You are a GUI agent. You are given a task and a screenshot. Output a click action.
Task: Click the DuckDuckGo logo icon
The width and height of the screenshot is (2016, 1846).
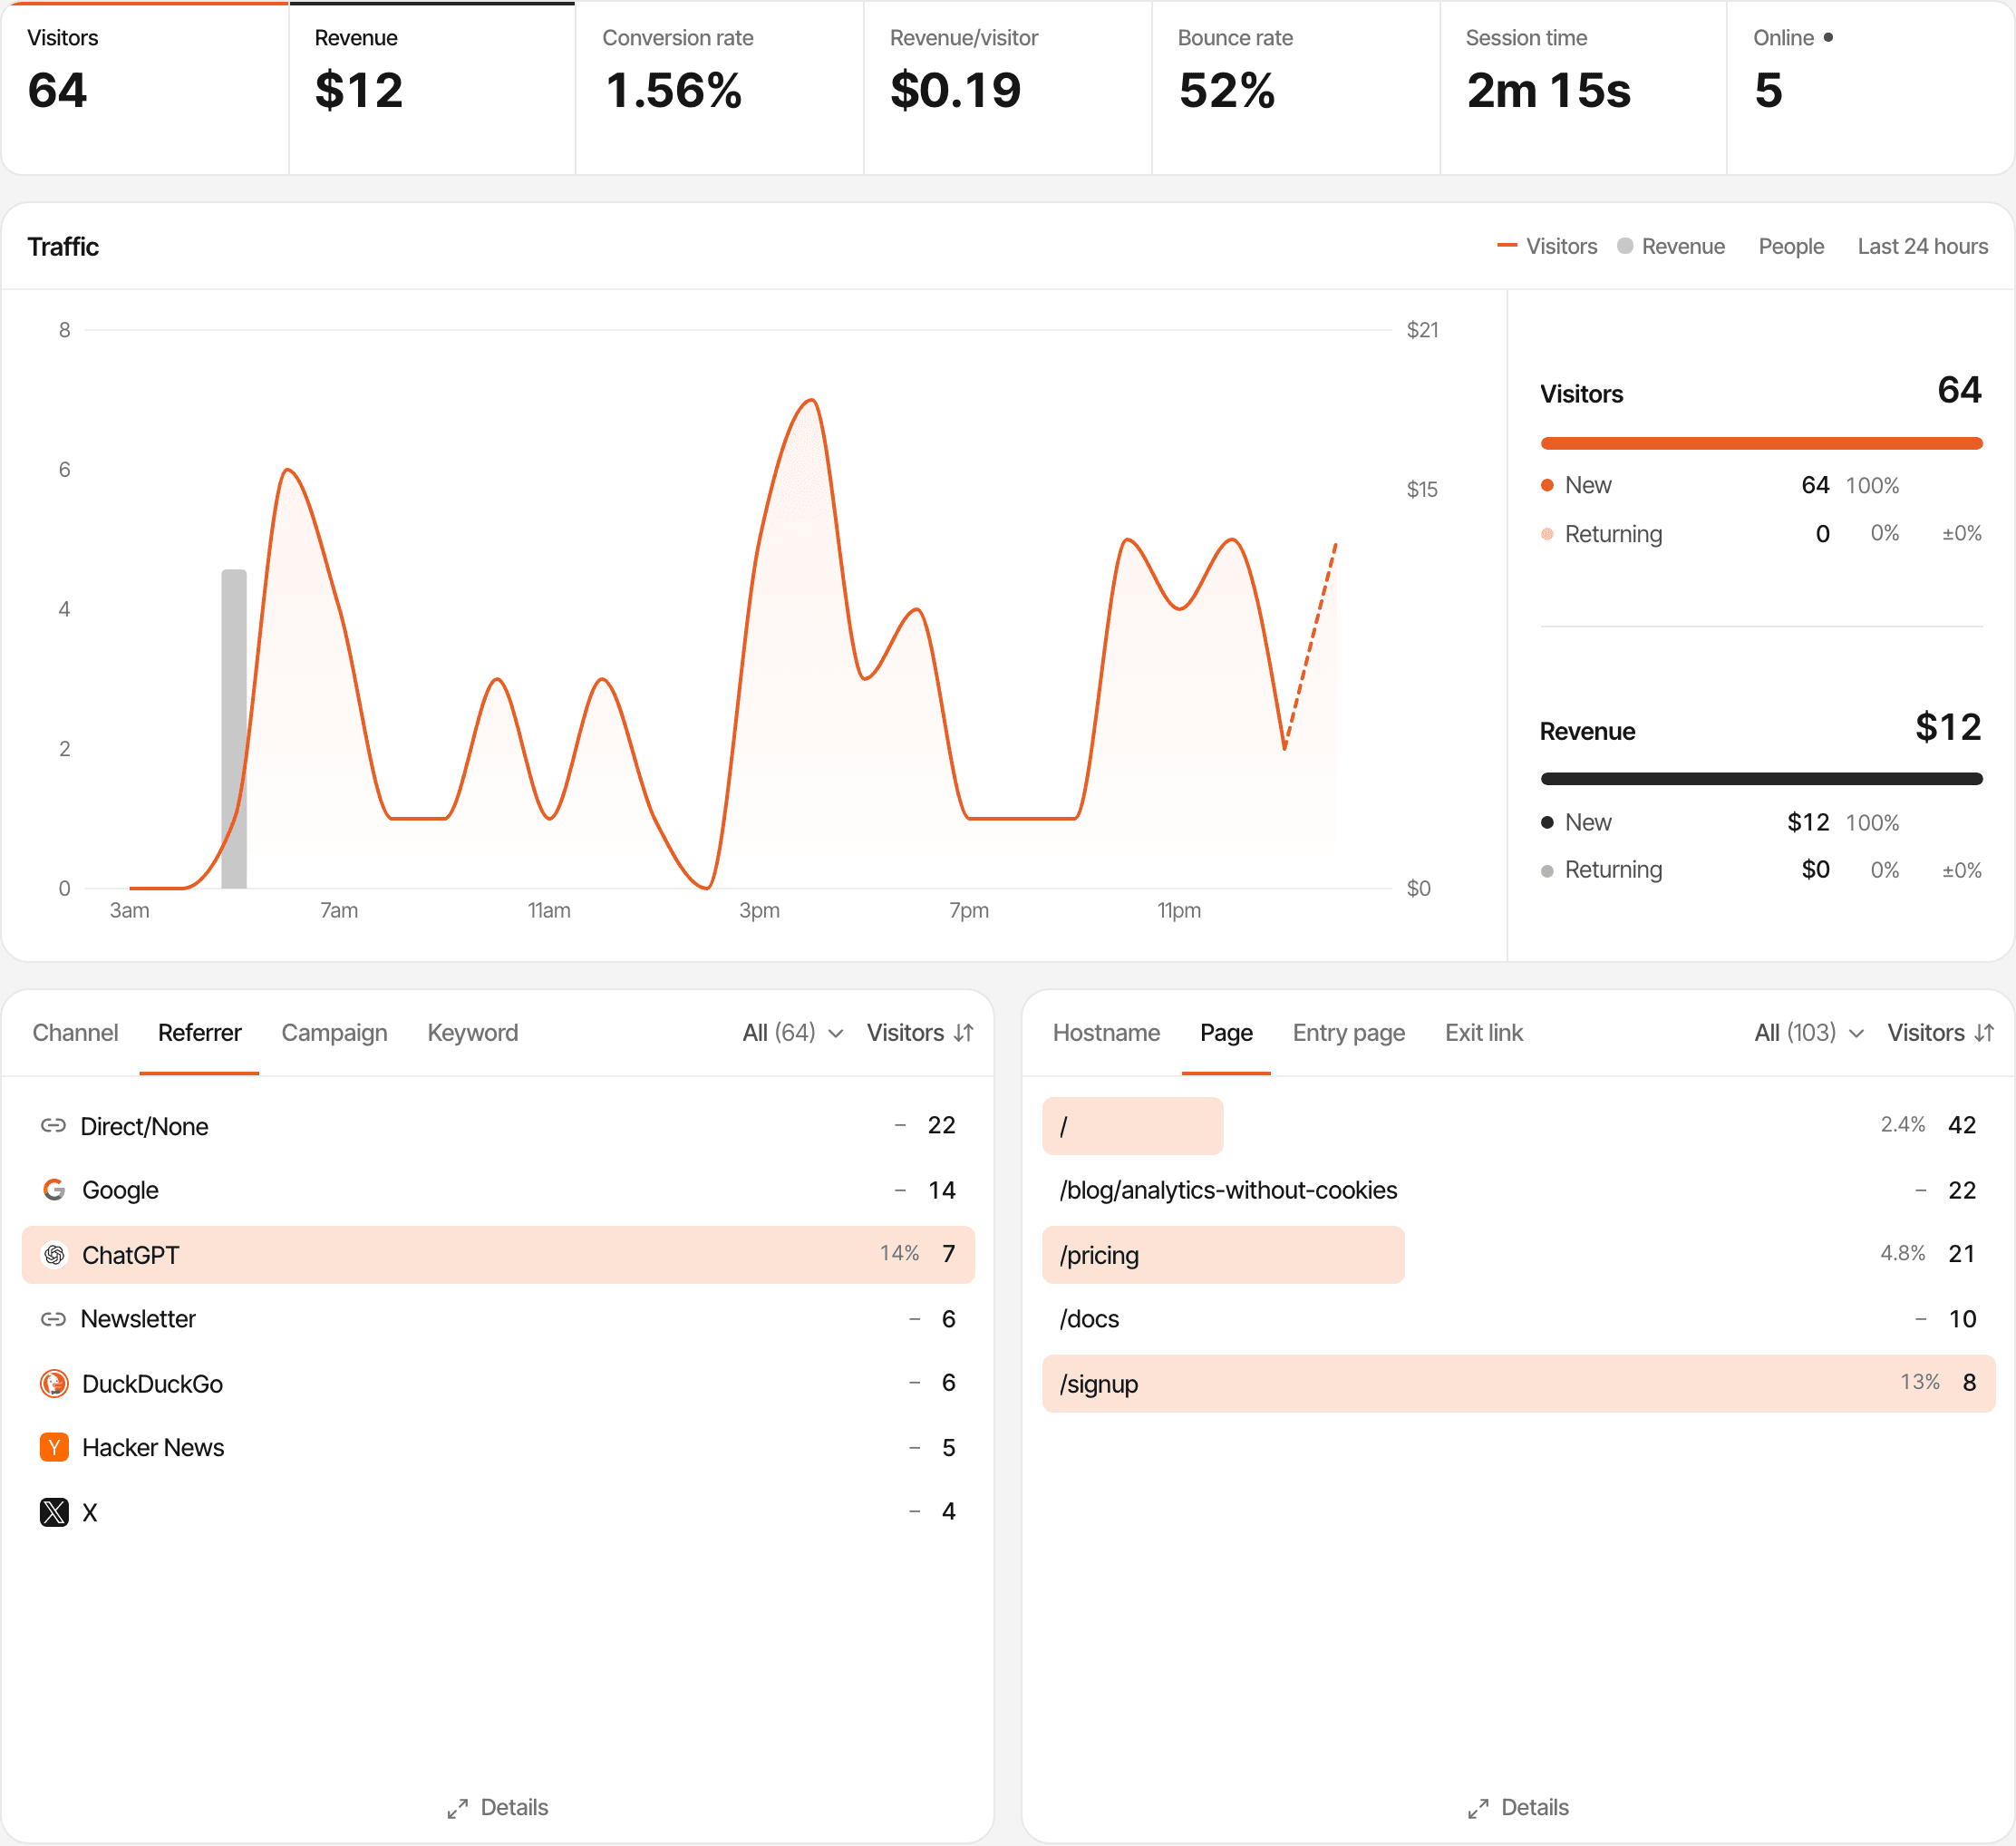coord(54,1383)
